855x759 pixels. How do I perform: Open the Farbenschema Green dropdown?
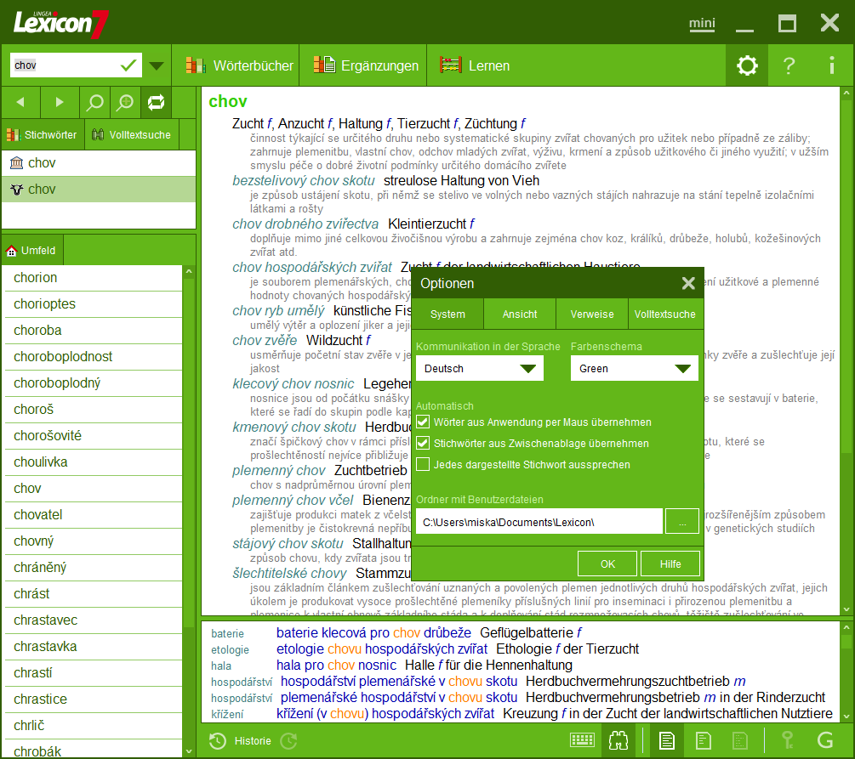tap(634, 368)
